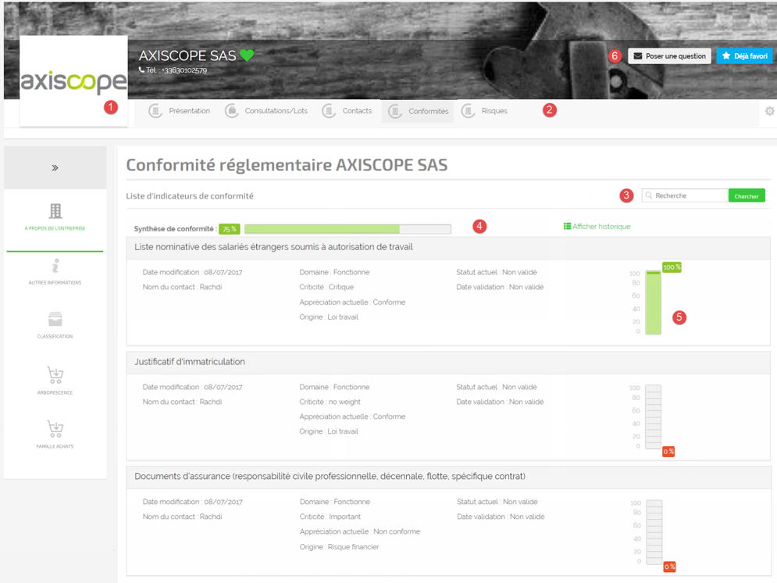Select the Conformités tab
Viewport: 777px width, 583px height.
tap(419, 112)
